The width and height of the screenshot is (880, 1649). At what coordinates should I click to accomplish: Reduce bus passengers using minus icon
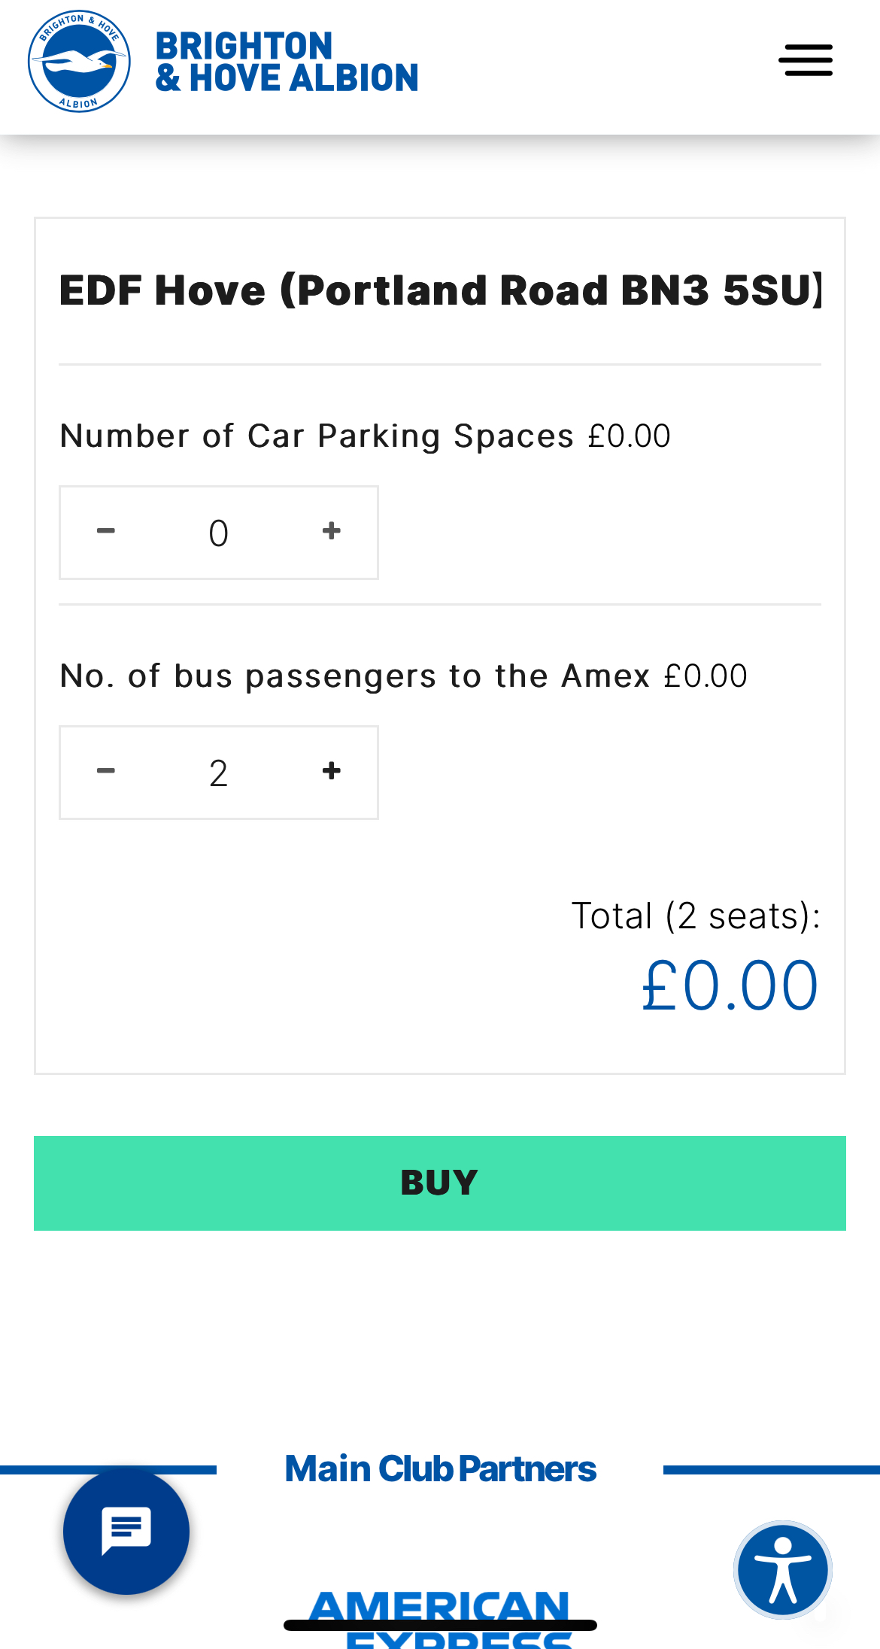coord(106,772)
